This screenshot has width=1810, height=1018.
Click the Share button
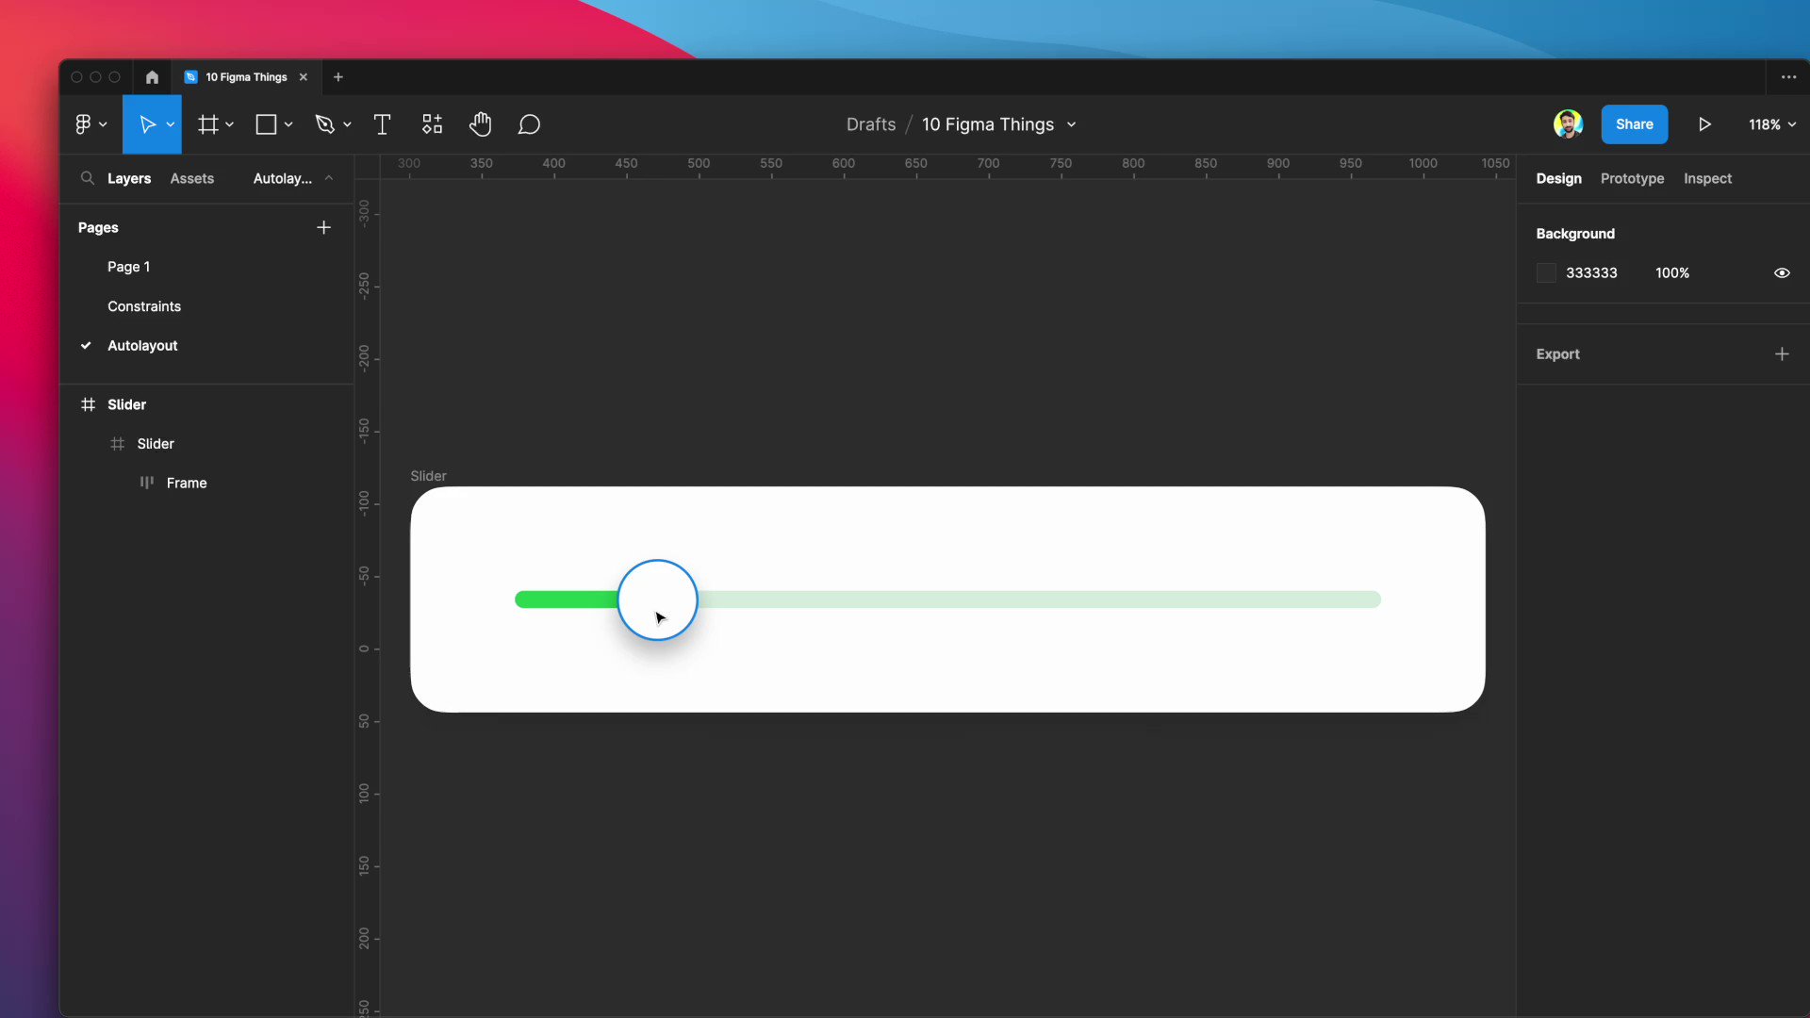(x=1634, y=124)
